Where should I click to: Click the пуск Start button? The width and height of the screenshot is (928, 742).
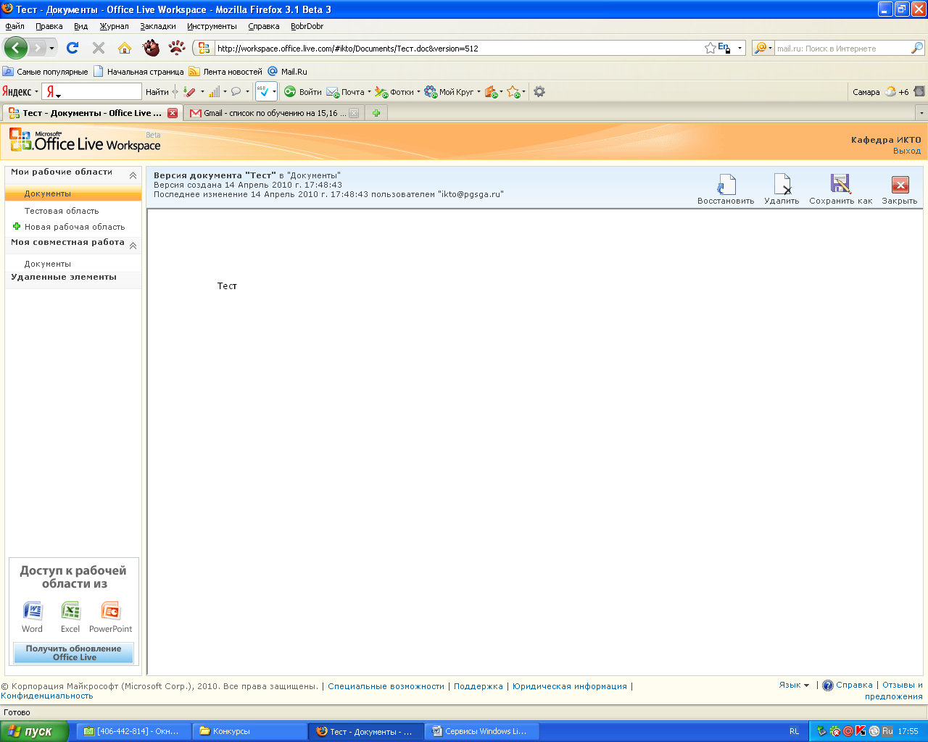tap(34, 731)
